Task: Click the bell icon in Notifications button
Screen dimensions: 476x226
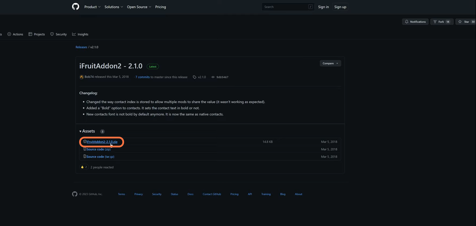Action: 406,22
